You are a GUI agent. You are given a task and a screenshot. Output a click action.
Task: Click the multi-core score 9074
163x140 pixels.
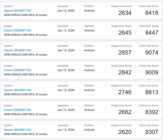pos(152,52)
